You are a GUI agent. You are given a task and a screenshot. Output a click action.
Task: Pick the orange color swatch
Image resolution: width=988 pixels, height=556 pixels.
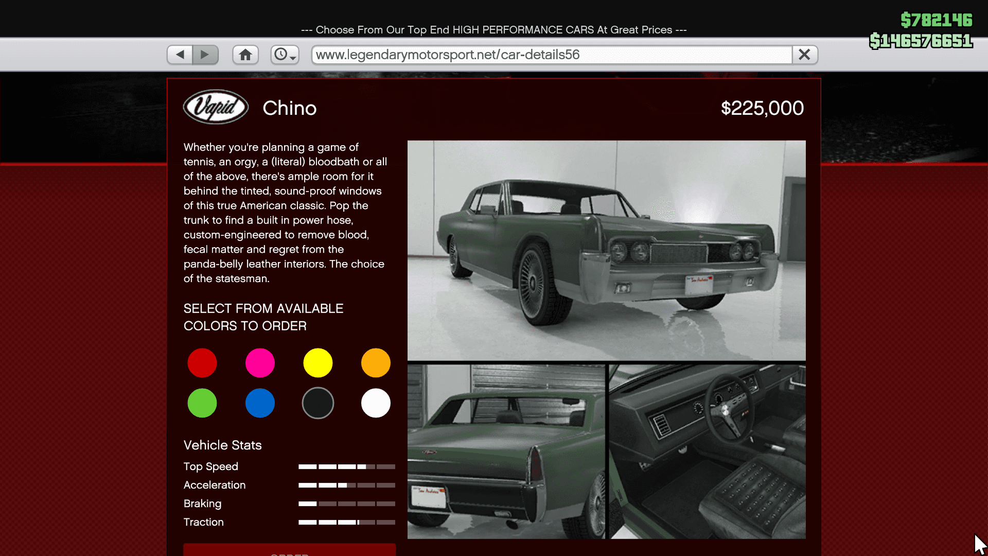376,363
